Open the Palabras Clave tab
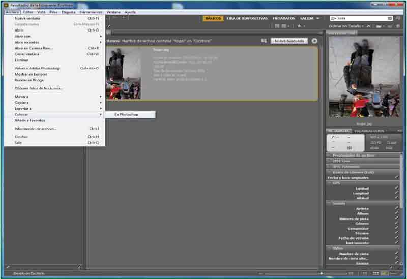Image resolution: width=407 pixels, height=279 pixels. point(369,131)
